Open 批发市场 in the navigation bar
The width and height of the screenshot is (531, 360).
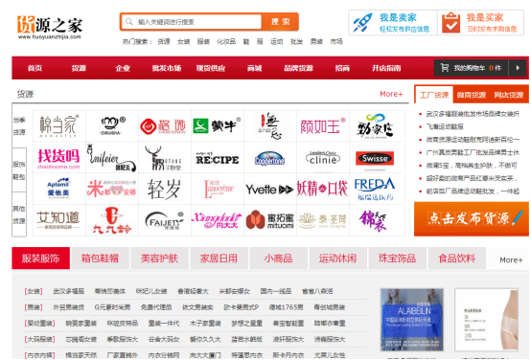167,68
